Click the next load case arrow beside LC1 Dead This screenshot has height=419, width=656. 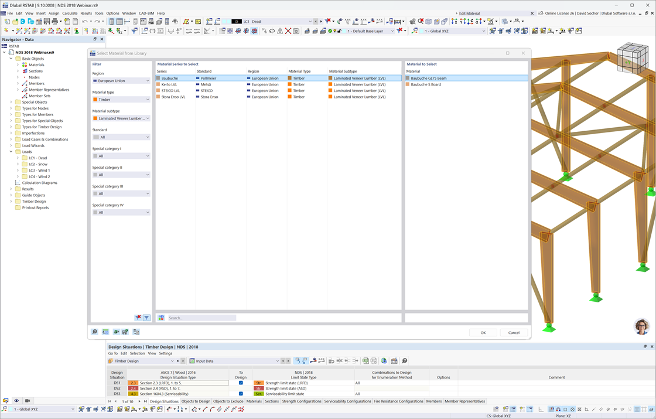pos(321,21)
